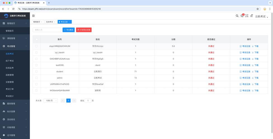Tick the select-all checkbox in table header

[x=36, y=39]
